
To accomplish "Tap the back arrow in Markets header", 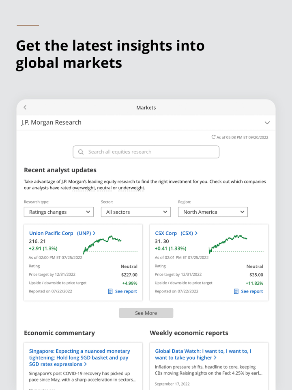I will pos(25,108).
